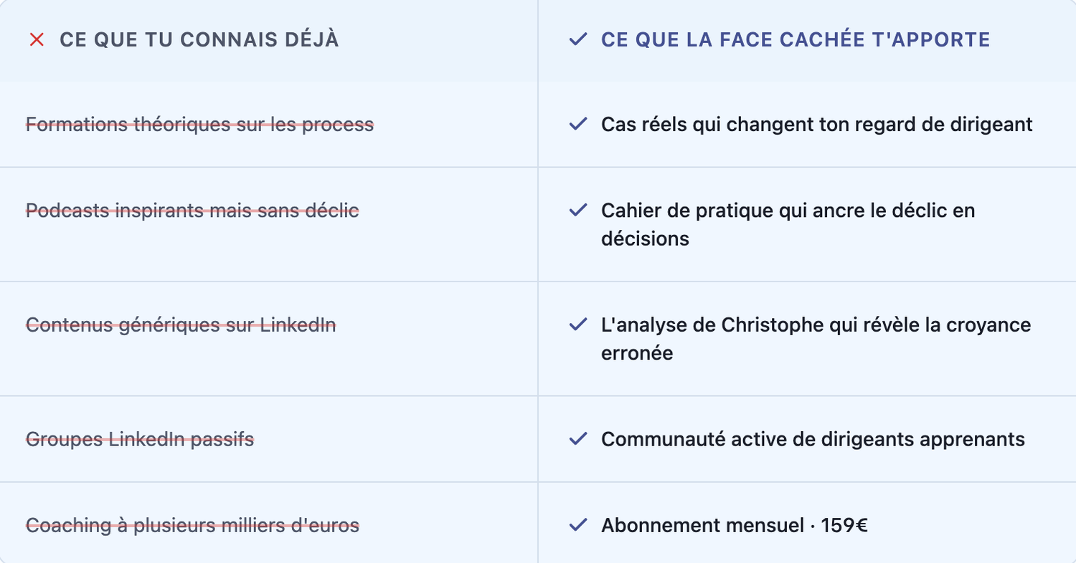
Task: Click checkmark beside 'Cahier de pratique'
Action: (x=577, y=211)
